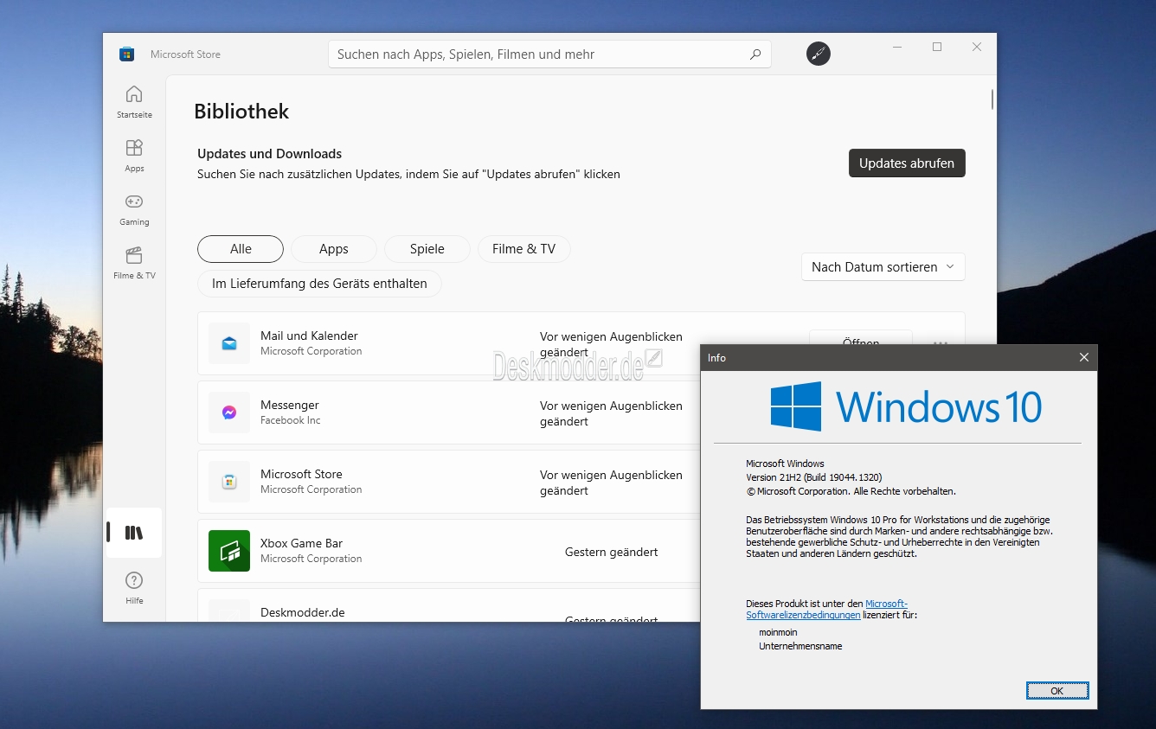Click the Microsoft Store app icon in list
Screen dimensions: 1156x729
pos(229,482)
